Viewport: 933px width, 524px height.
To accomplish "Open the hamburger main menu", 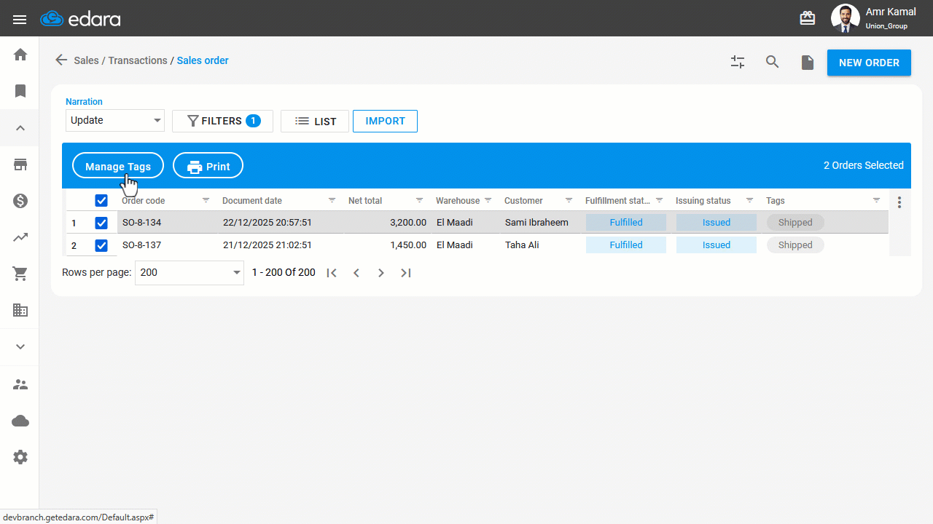I will (20, 20).
